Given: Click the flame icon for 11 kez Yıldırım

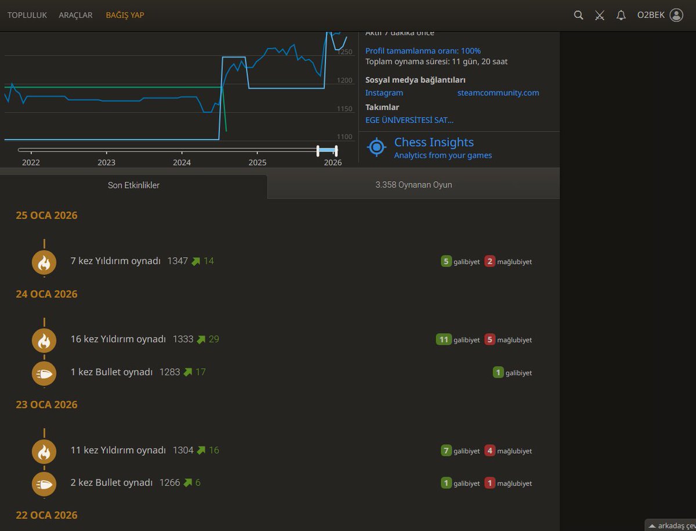Looking at the screenshot, I should pyautogui.click(x=44, y=451).
